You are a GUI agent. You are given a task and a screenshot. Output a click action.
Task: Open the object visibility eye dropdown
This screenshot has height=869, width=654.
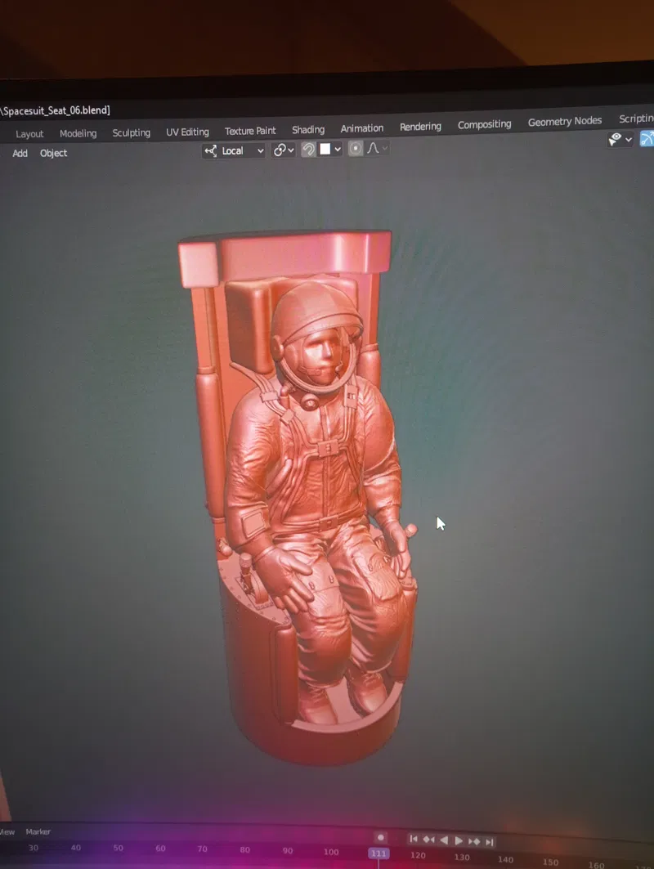coord(620,140)
